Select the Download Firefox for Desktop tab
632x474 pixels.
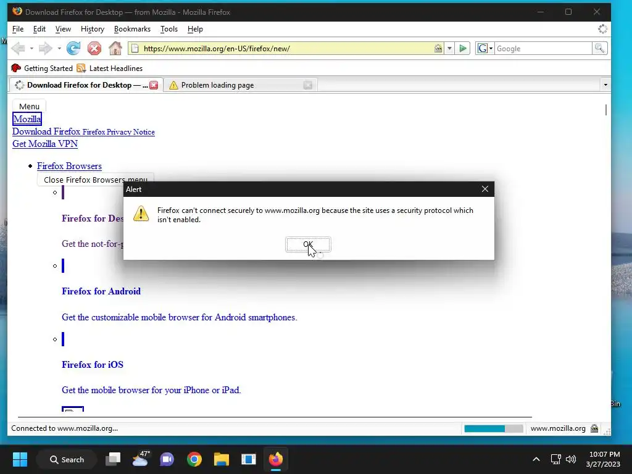86,85
